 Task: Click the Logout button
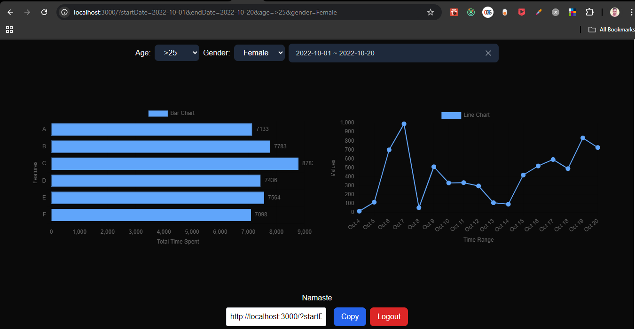(389, 317)
